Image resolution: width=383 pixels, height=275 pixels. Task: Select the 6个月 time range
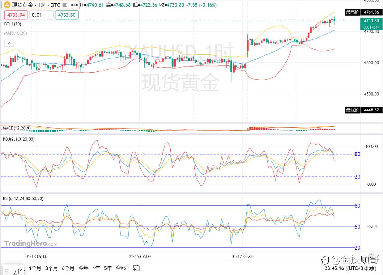click(x=68, y=268)
